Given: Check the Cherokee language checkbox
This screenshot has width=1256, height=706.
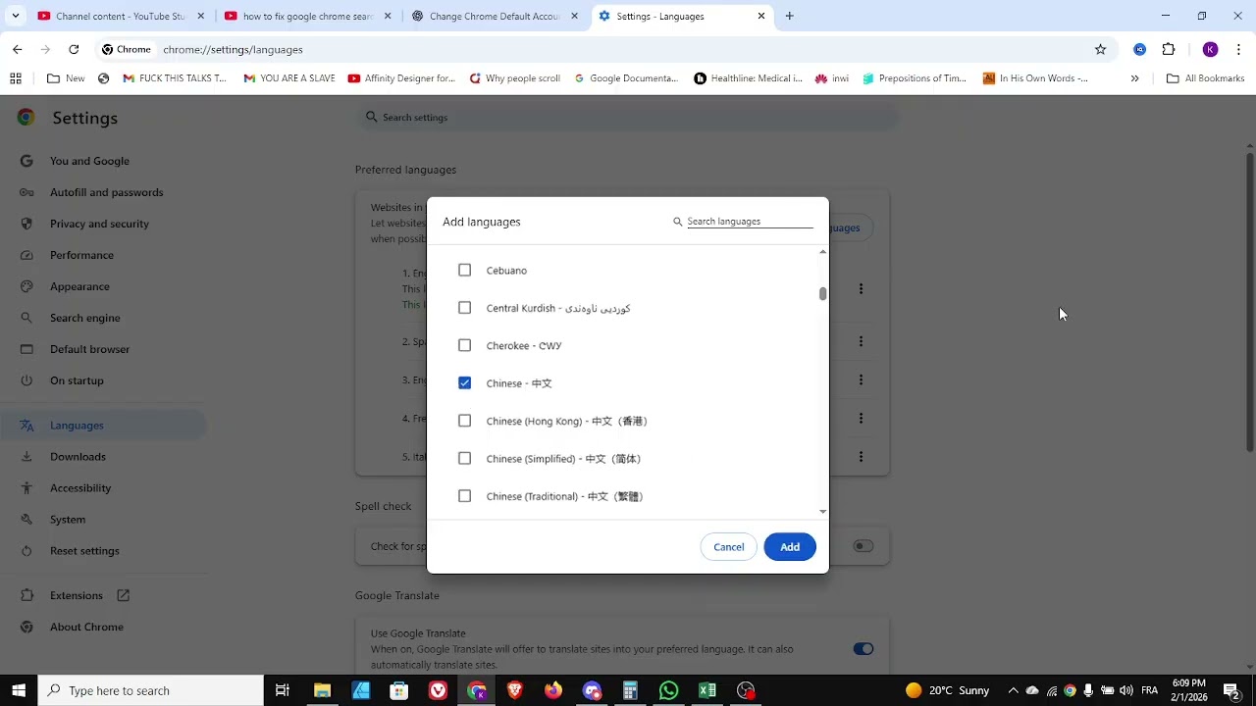Looking at the screenshot, I should click(x=465, y=345).
